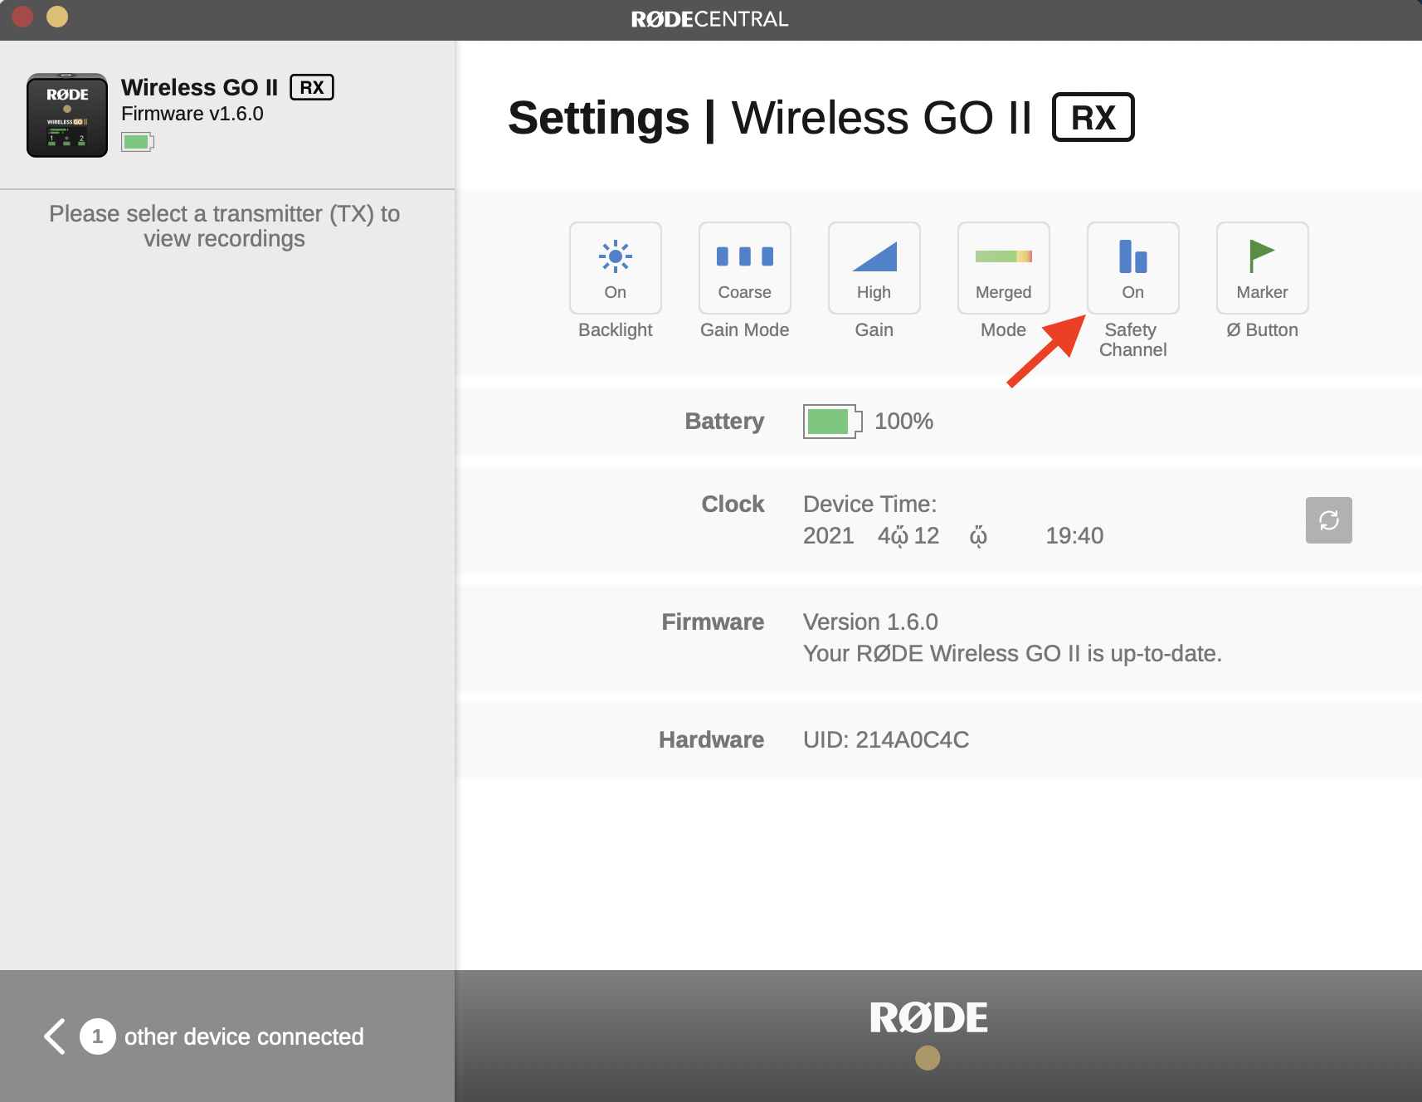Screen dimensions: 1422x1102
Task: Click the 'Device Time:' label
Action: pyautogui.click(x=870, y=505)
